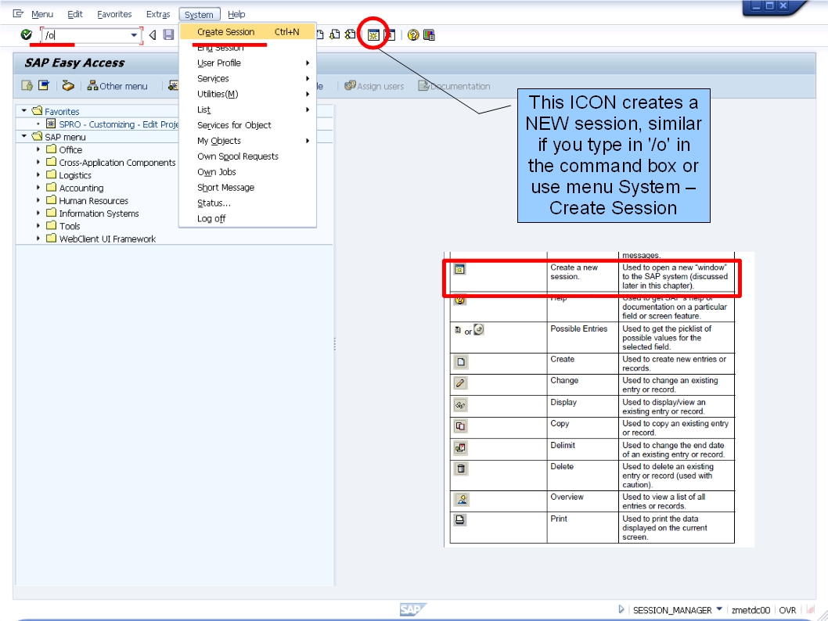Click the Create Role icon near Assign users
The height and width of the screenshot is (621, 828).
(175, 86)
